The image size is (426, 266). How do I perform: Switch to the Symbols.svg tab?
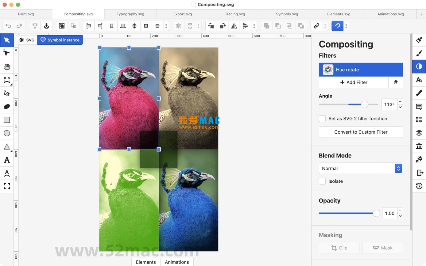click(x=287, y=14)
